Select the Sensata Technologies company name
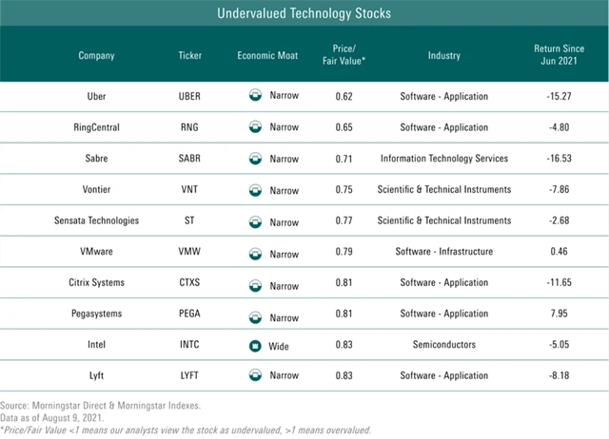Viewport: 609px width, 439px height. pyautogui.click(x=96, y=220)
